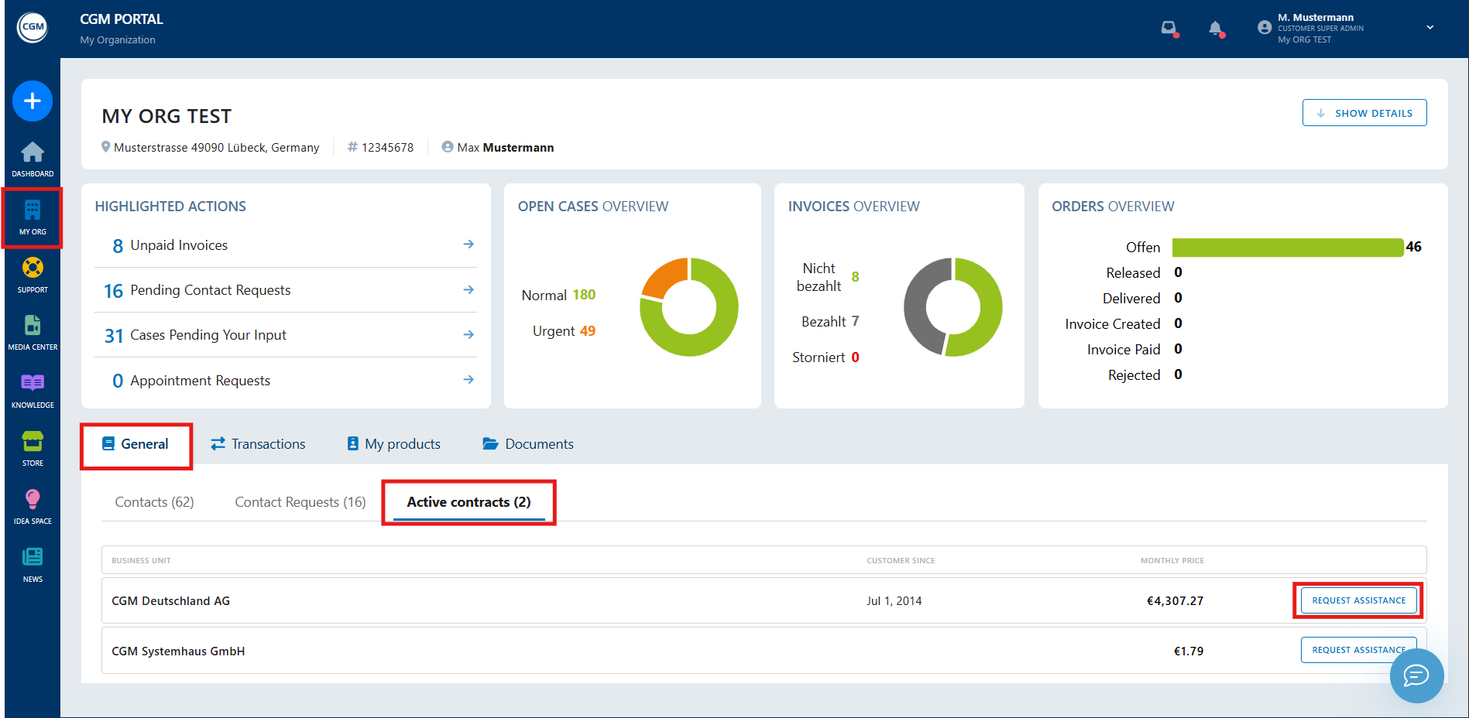This screenshot has width=1469, height=718.
Task: Click the CGM Deutschland AG business unit
Action: click(170, 601)
